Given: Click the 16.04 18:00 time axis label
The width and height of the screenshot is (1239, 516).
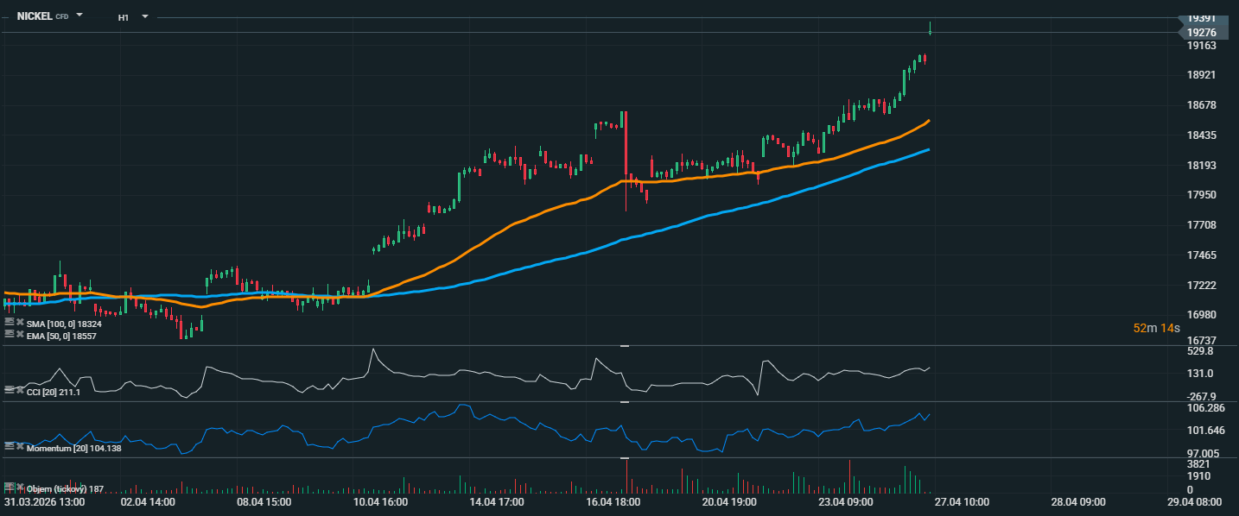Looking at the screenshot, I should tap(613, 501).
